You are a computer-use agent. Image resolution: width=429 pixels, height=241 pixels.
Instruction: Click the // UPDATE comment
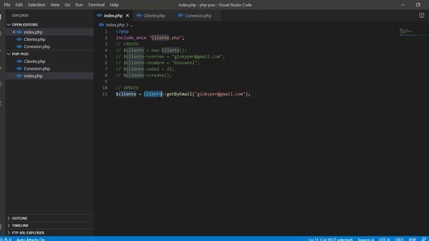[127, 88]
